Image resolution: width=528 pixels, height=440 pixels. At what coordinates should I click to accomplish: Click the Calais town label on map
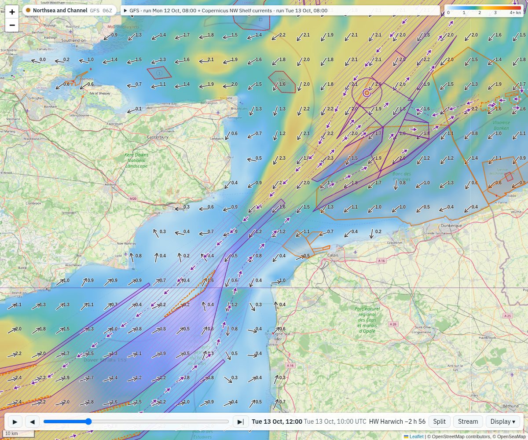click(333, 255)
